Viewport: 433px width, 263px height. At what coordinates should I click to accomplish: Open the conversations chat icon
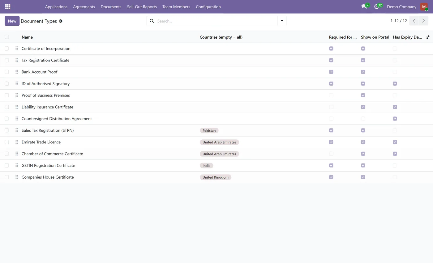[364, 6]
